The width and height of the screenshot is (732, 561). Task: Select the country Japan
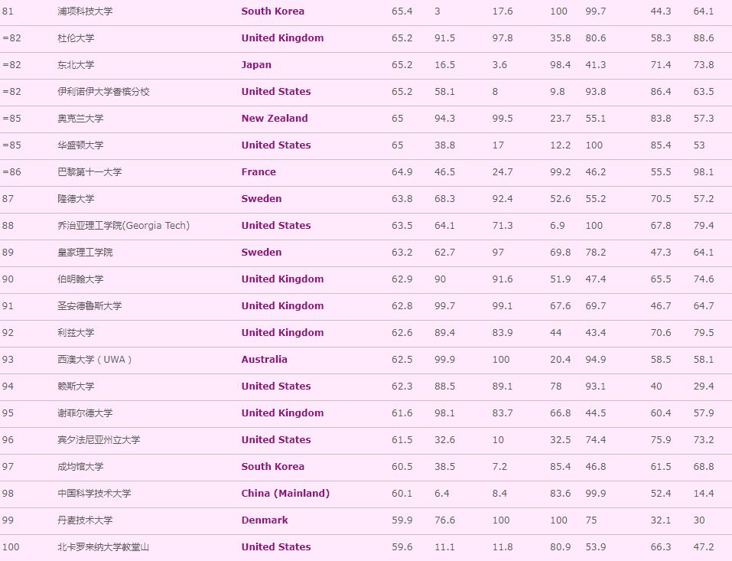(x=256, y=65)
